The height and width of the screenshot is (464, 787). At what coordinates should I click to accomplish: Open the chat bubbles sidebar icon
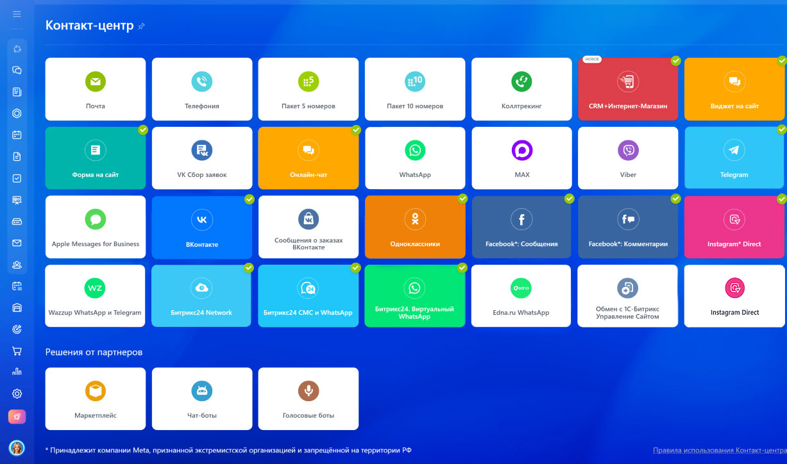[17, 70]
